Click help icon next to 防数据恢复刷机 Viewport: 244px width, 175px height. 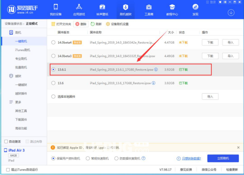144,158
